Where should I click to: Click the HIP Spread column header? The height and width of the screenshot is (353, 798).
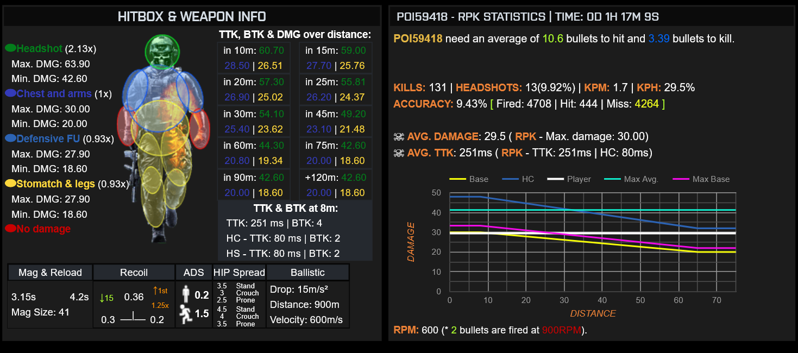click(239, 273)
